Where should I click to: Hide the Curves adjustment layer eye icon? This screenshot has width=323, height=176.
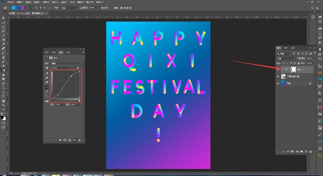(x=278, y=70)
